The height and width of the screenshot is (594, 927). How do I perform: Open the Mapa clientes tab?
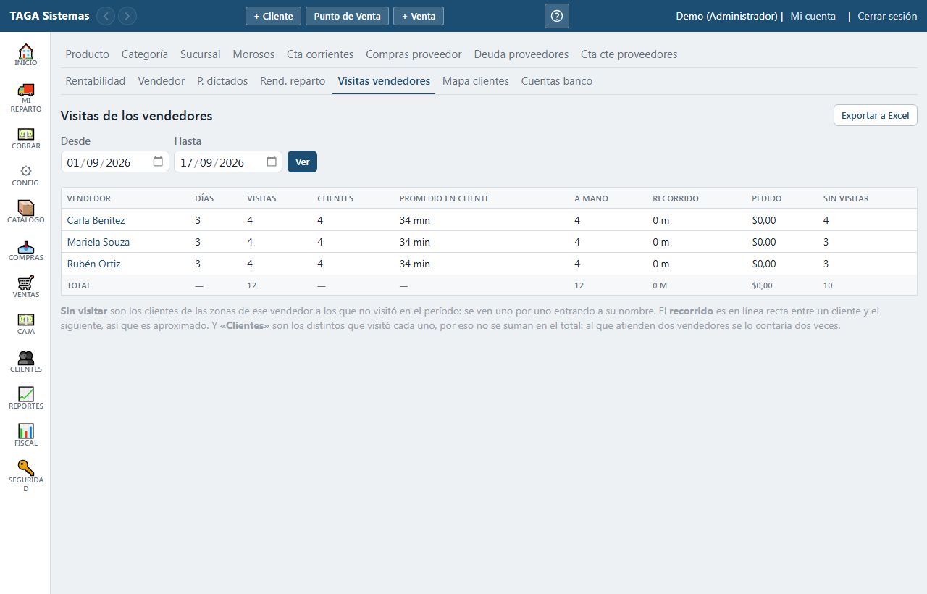tap(476, 81)
